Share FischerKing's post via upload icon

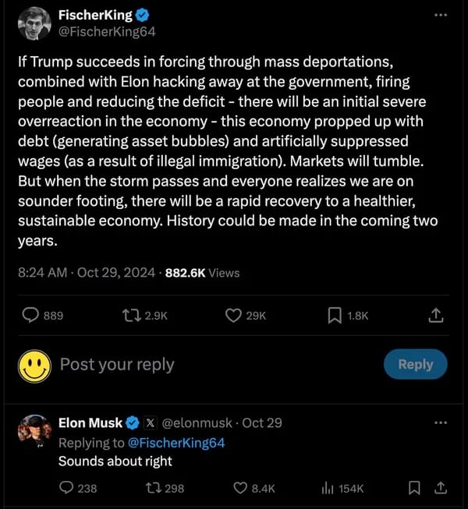coord(436,315)
